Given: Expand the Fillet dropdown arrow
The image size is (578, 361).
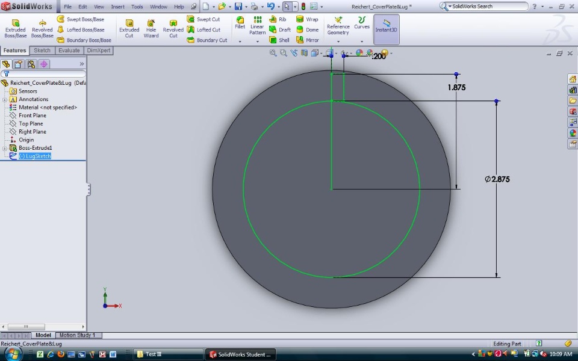Looking at the screenshot, I should (x=240, y=42).
